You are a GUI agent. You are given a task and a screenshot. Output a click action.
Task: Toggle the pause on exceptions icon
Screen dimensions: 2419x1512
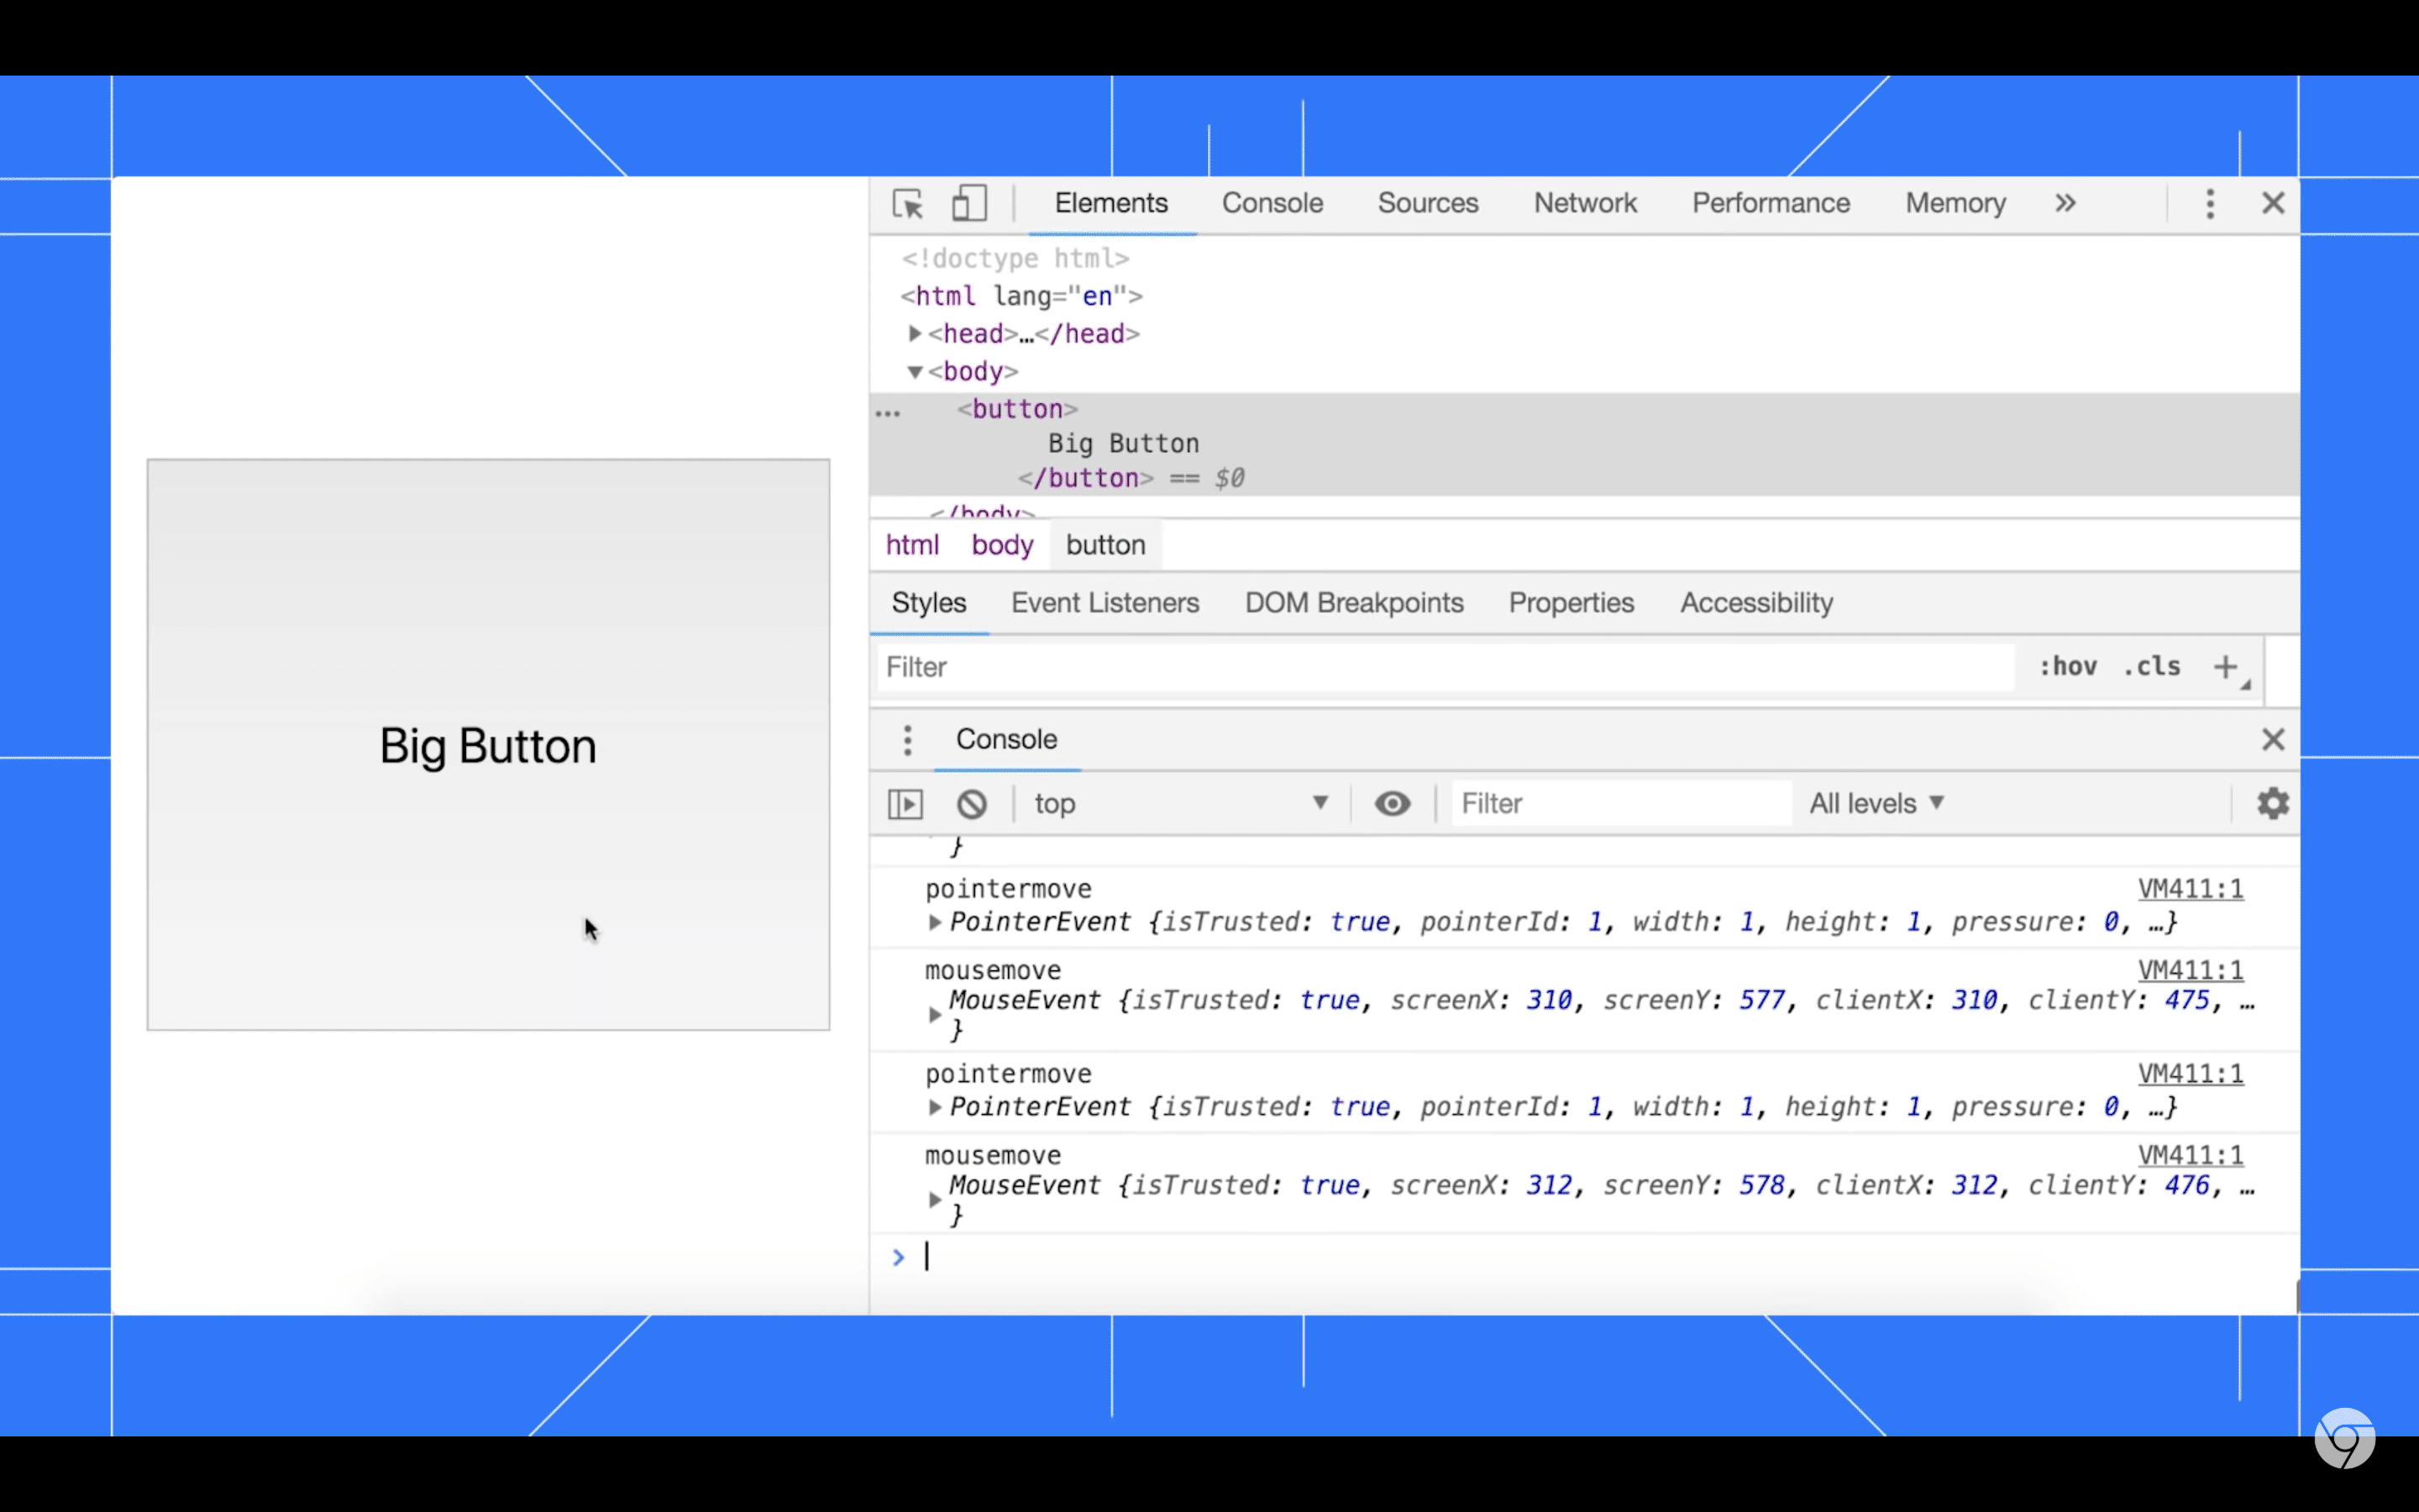click(x=970, y=803)
